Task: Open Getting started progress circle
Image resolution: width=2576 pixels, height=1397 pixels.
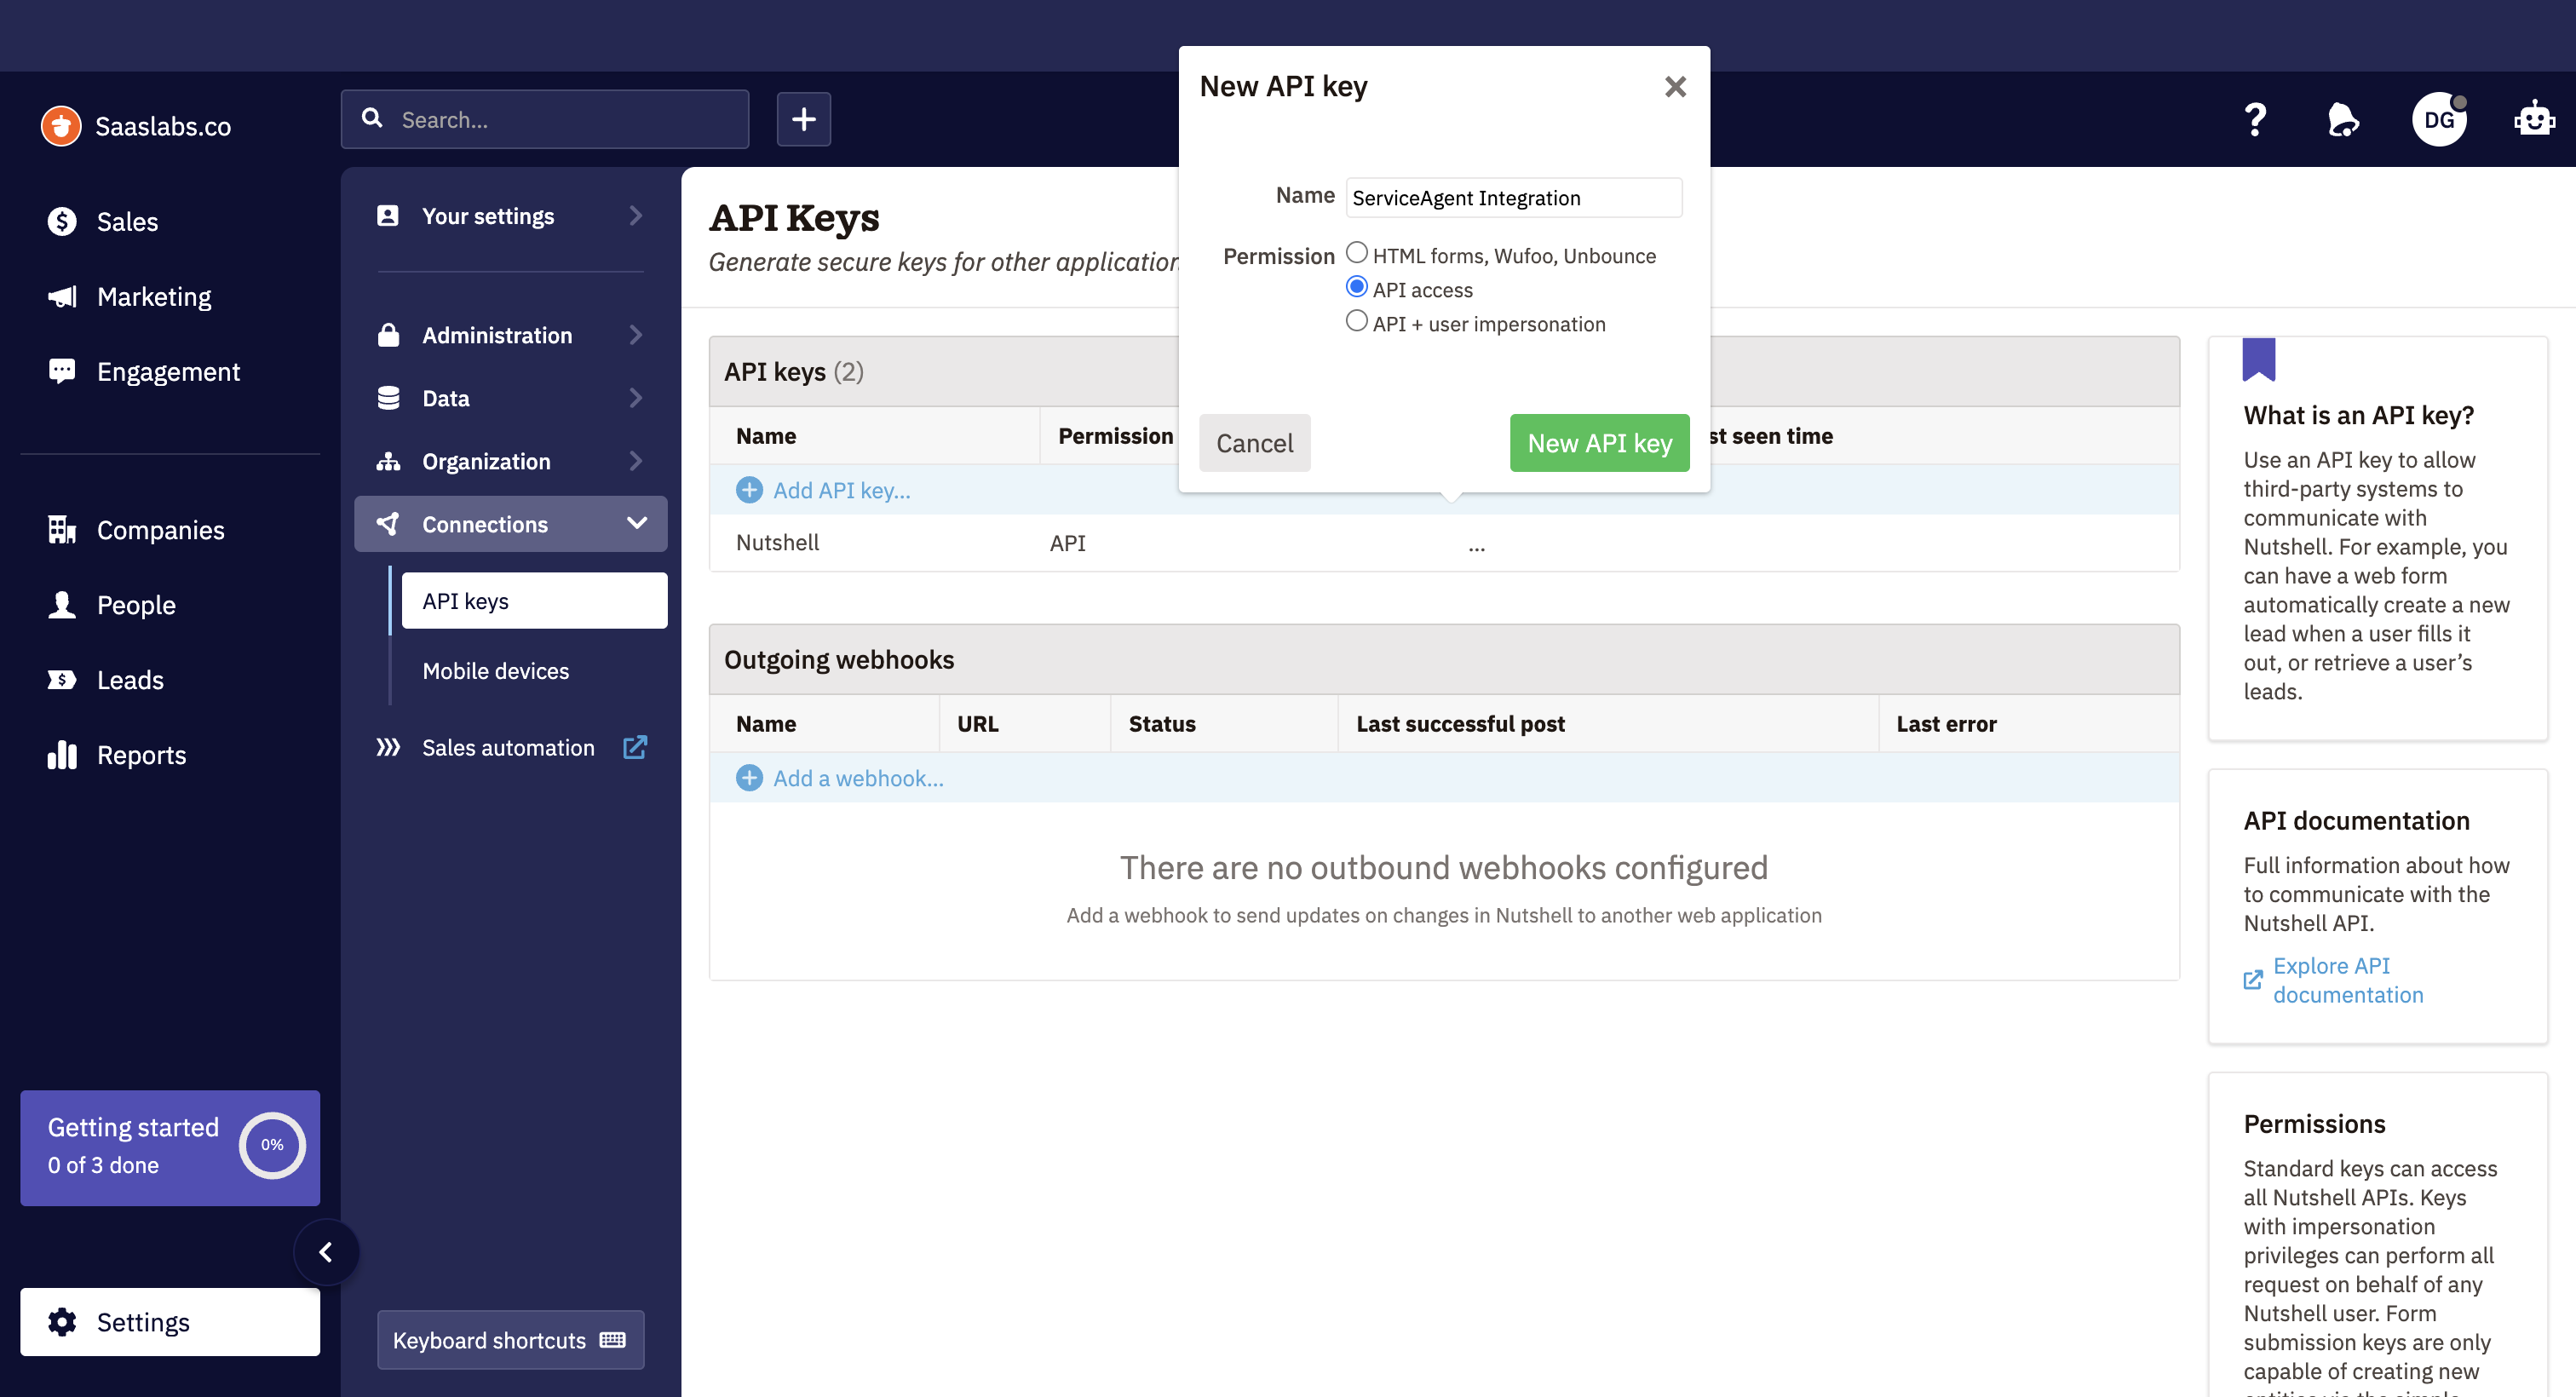Action: 272,1145
